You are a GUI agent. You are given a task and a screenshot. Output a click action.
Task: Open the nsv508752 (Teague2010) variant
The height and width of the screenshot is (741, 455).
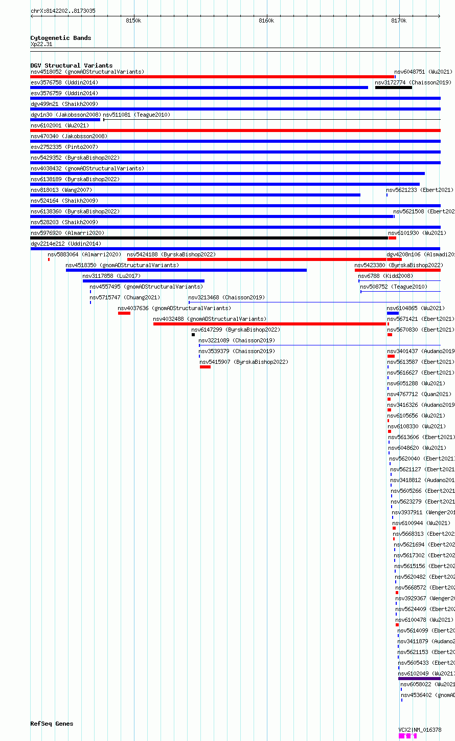394,287
